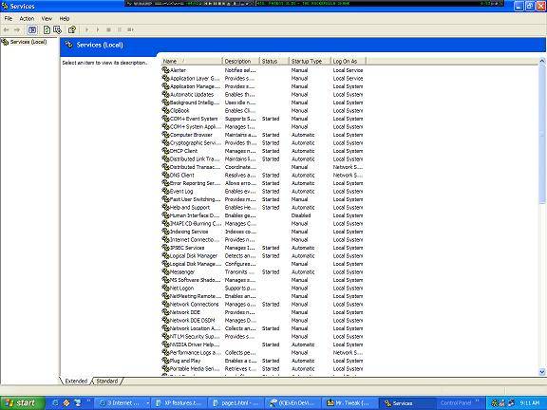Image resolution: width=547 pixels, height=410 pixels.
Task: Select the Alerter service gear icon
Action: (165, 70)
